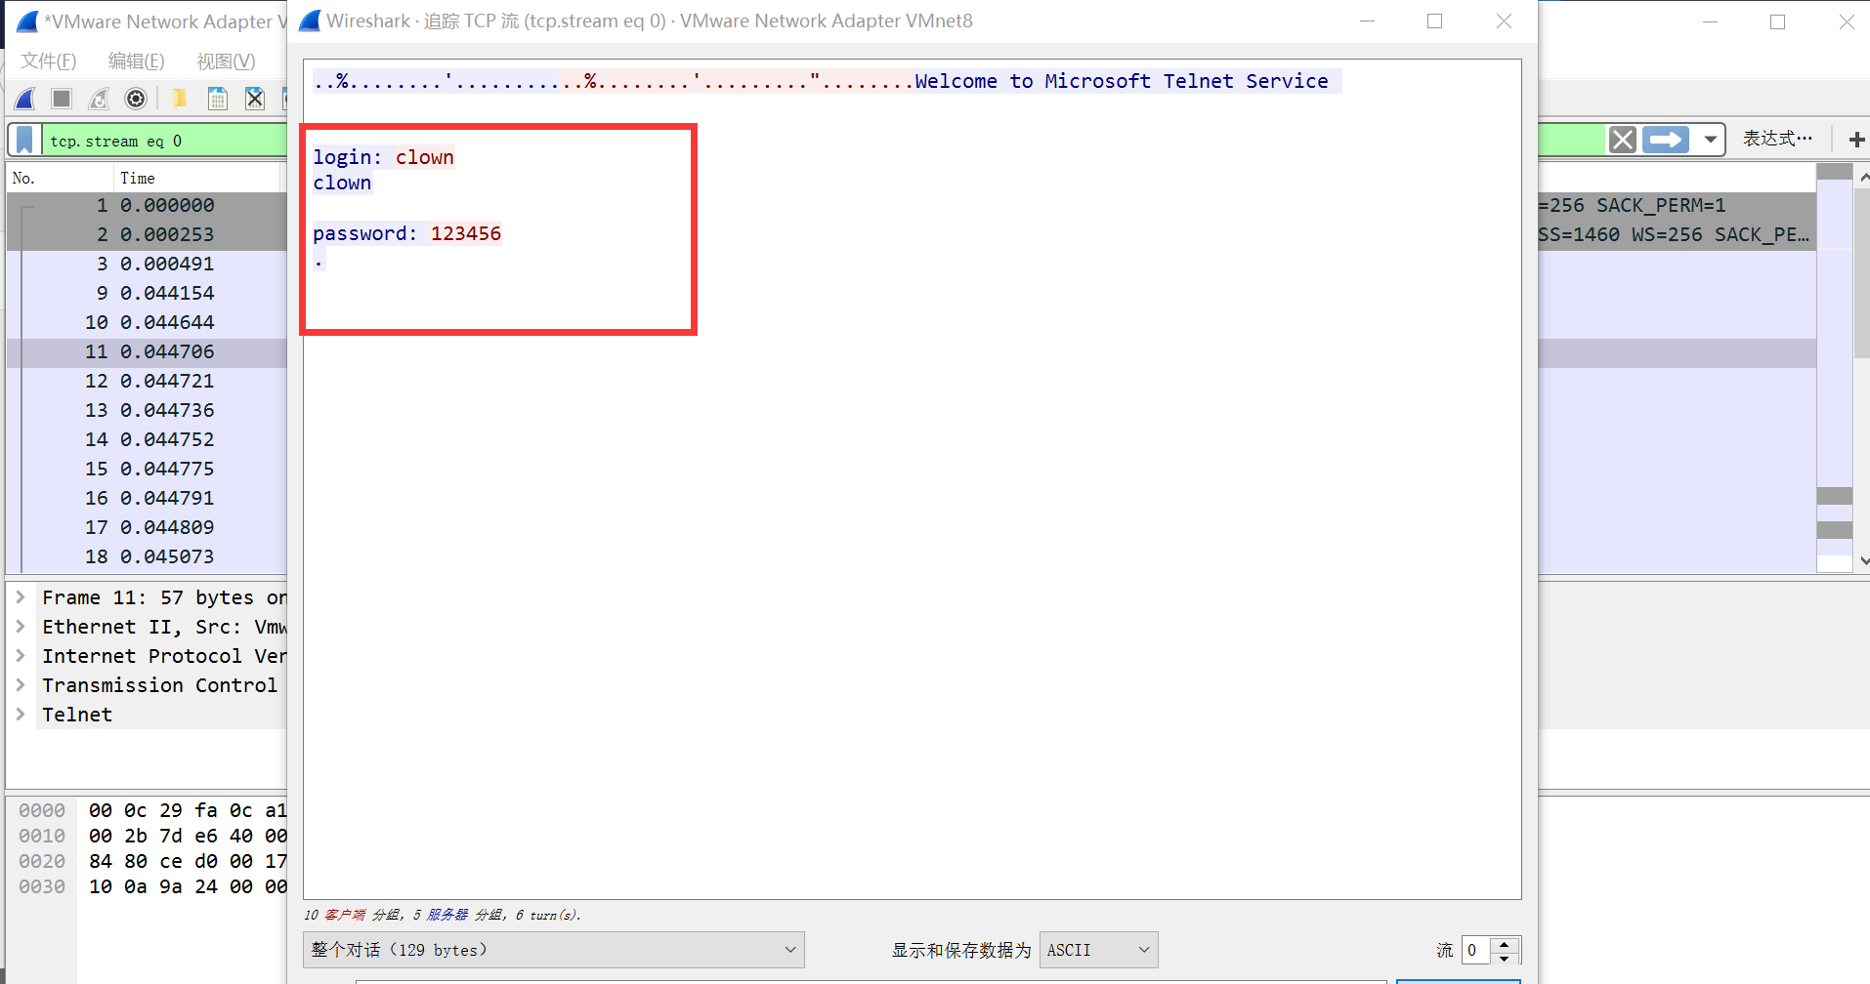
Task: Open the 文件(F) menu
Action: [47, 61]
